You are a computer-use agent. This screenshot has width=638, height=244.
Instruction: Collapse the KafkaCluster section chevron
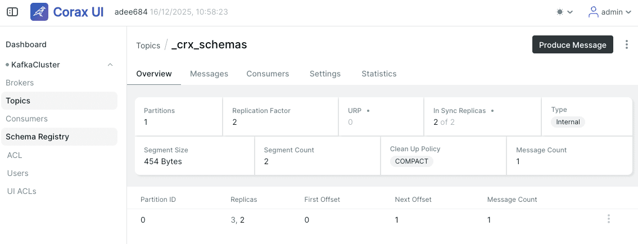pyautogui.click(x=110, y=65)
